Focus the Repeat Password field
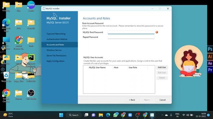This screenshot has width=213, height=119. point(131,37)
